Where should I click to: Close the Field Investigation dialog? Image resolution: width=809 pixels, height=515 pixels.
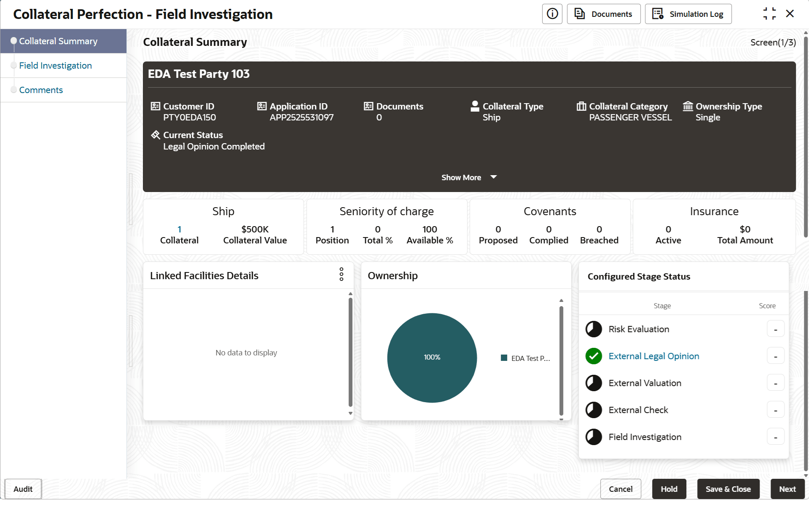790,14
